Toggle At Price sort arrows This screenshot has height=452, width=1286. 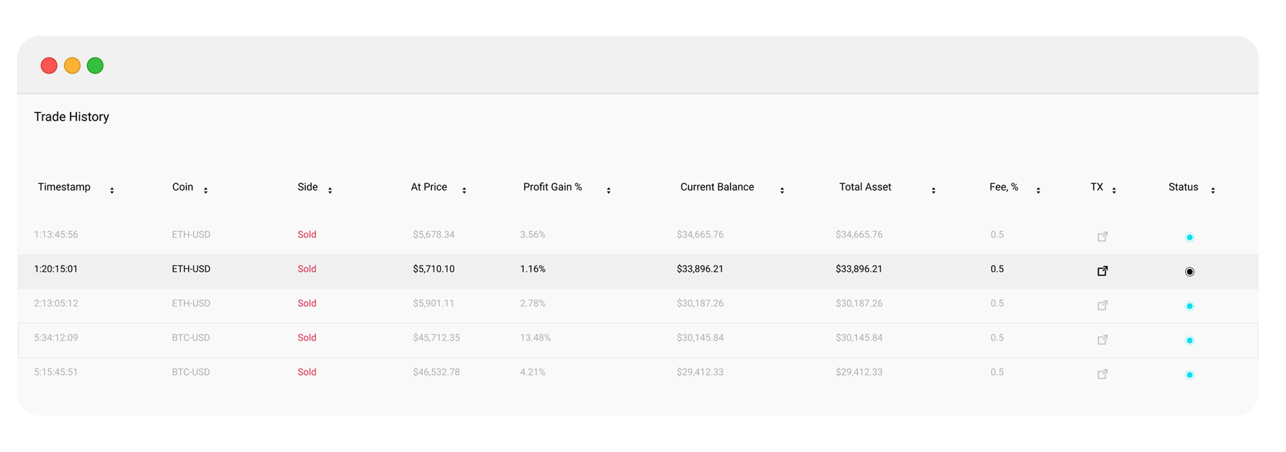point(464,190)
